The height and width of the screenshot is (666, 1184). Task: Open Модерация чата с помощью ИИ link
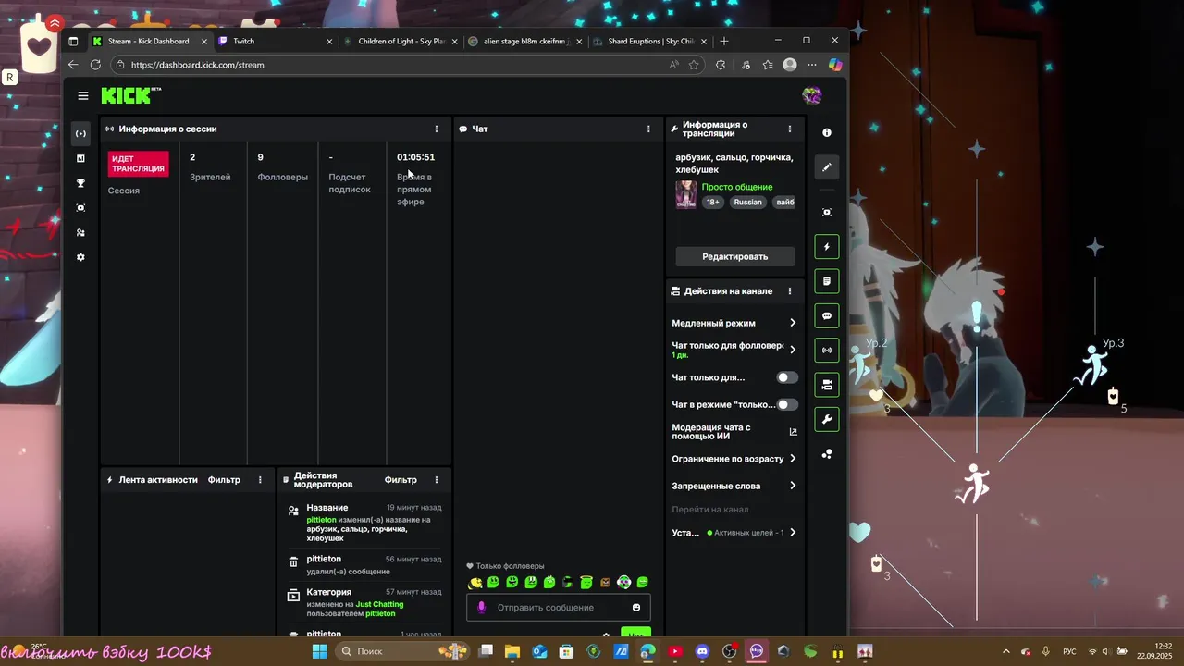click(x=734, y=432)
